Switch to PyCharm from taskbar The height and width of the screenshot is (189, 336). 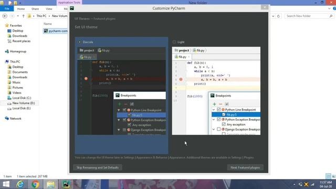point(66,184)
